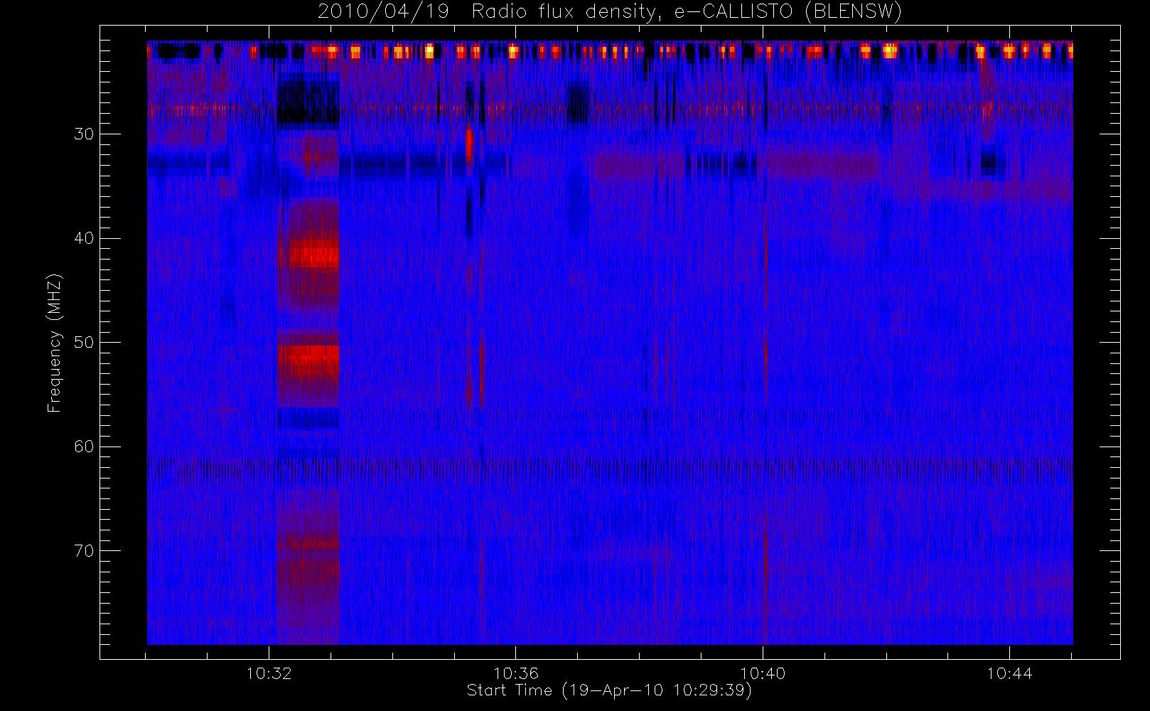The image size is (1150, 711).
Task: Click the 40 frequency tick label
Action: click(84, 238)
